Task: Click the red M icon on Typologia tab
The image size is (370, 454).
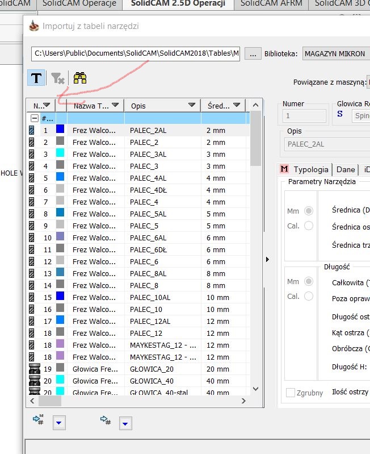Action: click(x=284, y=169)
